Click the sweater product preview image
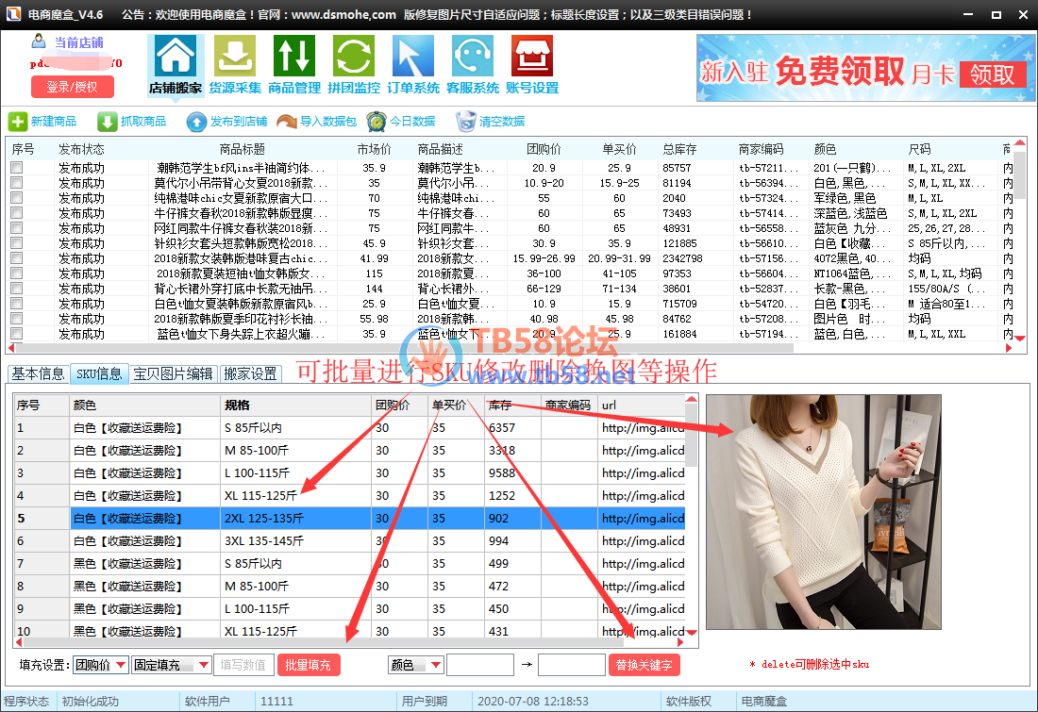Screen dimensions: 1038x712 coord(824,512)
